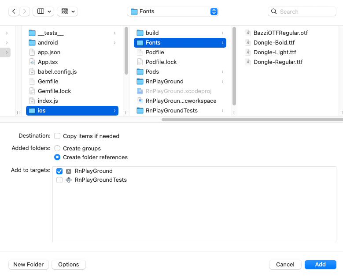Select the RnPlayGroundTests folder
Viewport: 343px width, 277px height.
(180, 110)
